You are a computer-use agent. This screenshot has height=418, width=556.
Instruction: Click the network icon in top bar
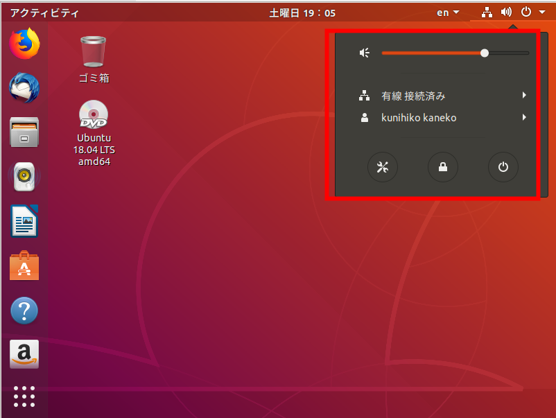[487, 12]
